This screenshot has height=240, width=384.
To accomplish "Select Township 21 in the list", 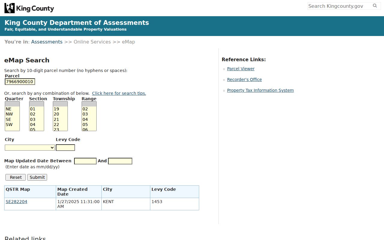I will 60,119.
